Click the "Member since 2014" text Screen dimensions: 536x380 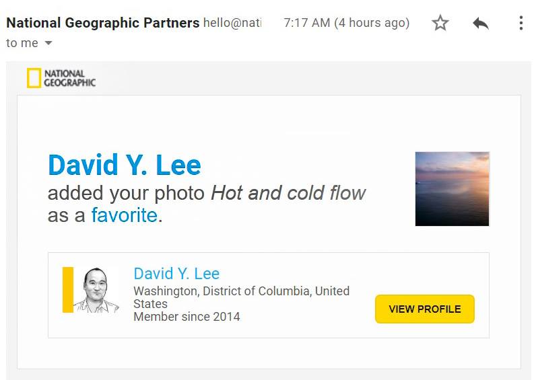click(x=187, y=317)
